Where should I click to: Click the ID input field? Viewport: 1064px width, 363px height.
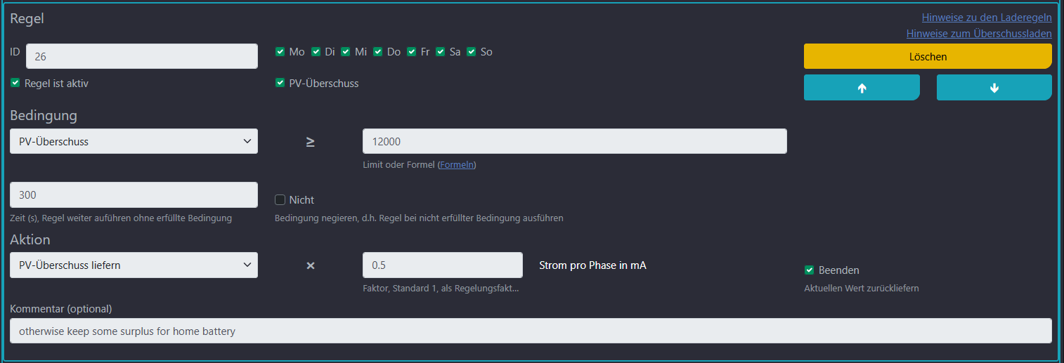141,56
